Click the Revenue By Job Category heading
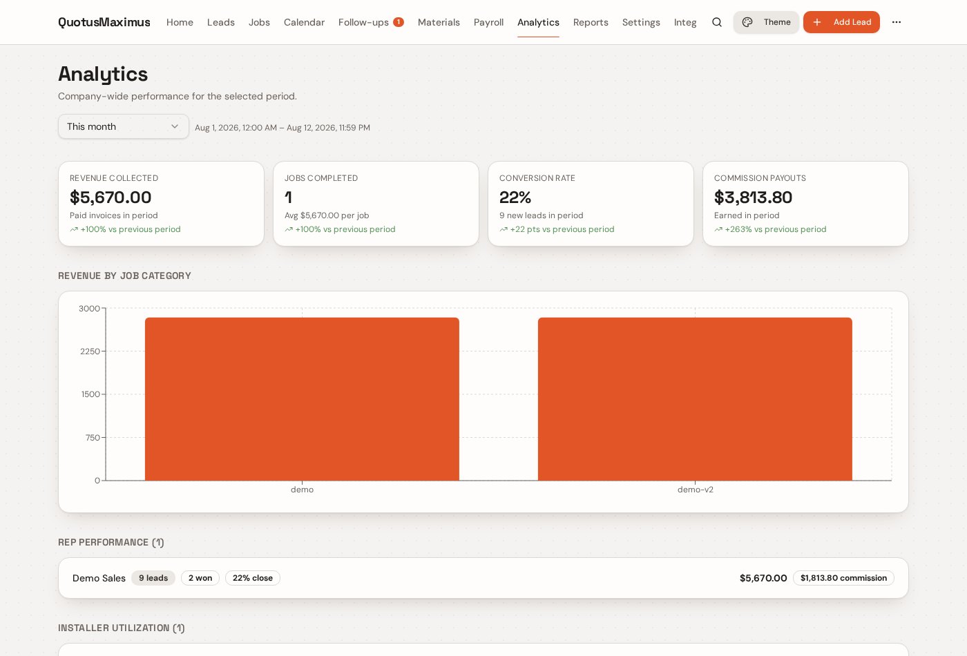This screenshot has width=967, height=656. coord(124,276)
